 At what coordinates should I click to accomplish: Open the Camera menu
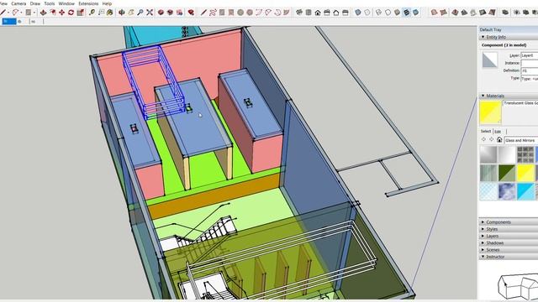[x=18, y=3]
